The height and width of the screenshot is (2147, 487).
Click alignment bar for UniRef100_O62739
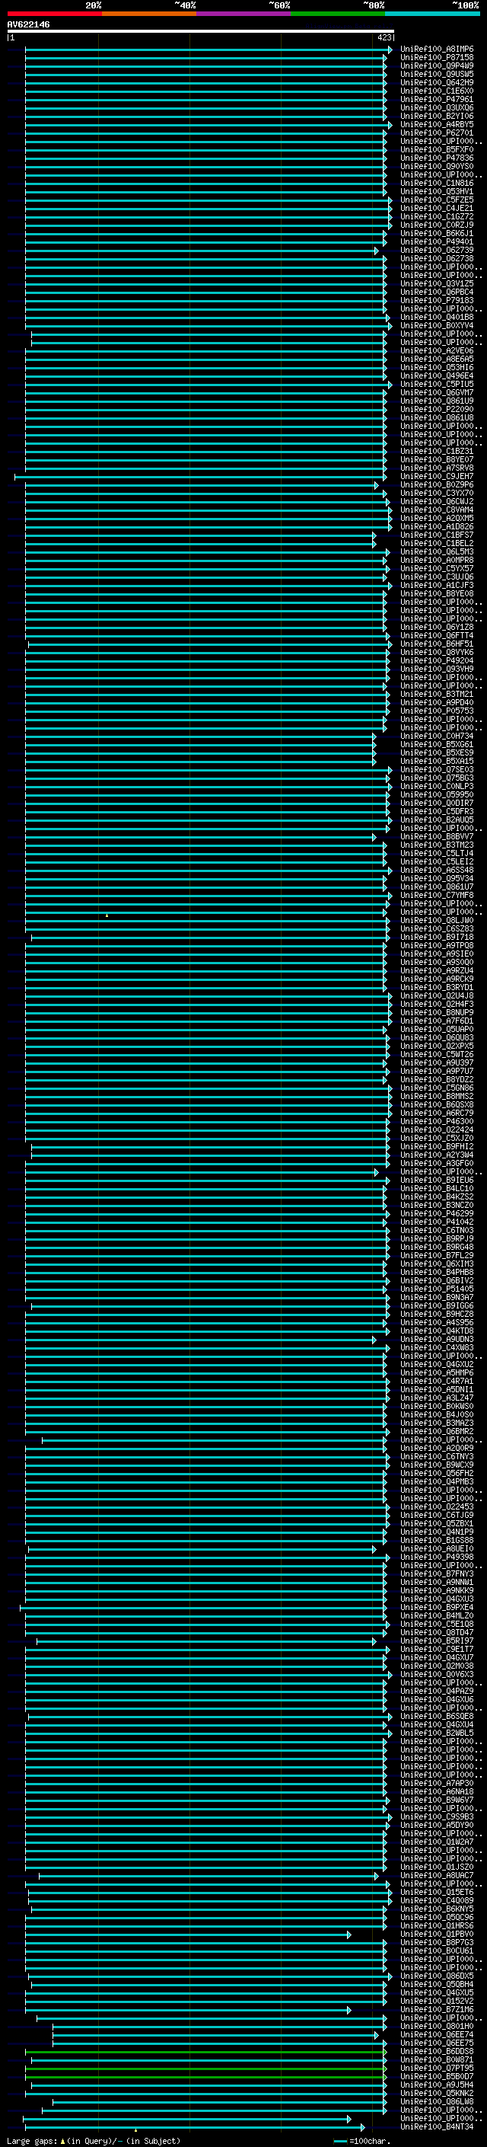pos(202,250)
